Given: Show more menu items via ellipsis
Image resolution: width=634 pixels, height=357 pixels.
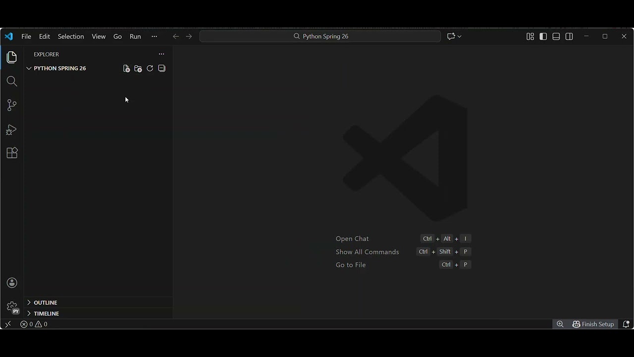Looking at the screenshot, I should pos(154,36).
